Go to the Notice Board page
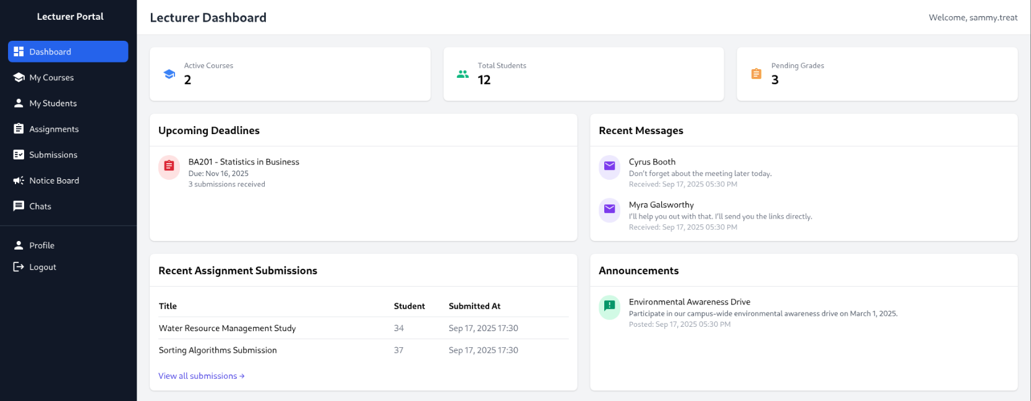This screenshot has width=1031, height=401. point(54,180)
